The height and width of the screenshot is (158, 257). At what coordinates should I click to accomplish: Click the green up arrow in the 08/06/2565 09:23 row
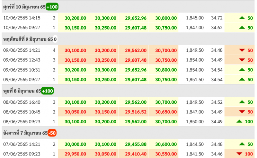coord(239,121)
